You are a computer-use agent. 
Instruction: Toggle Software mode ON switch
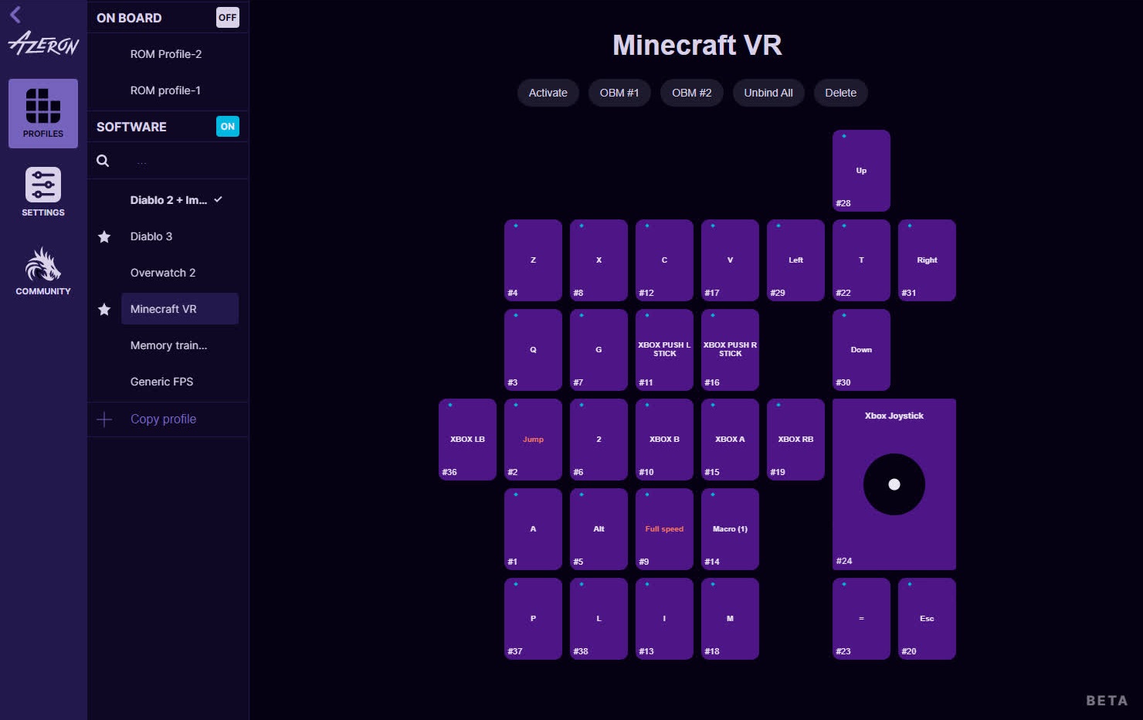coord(228,127)
